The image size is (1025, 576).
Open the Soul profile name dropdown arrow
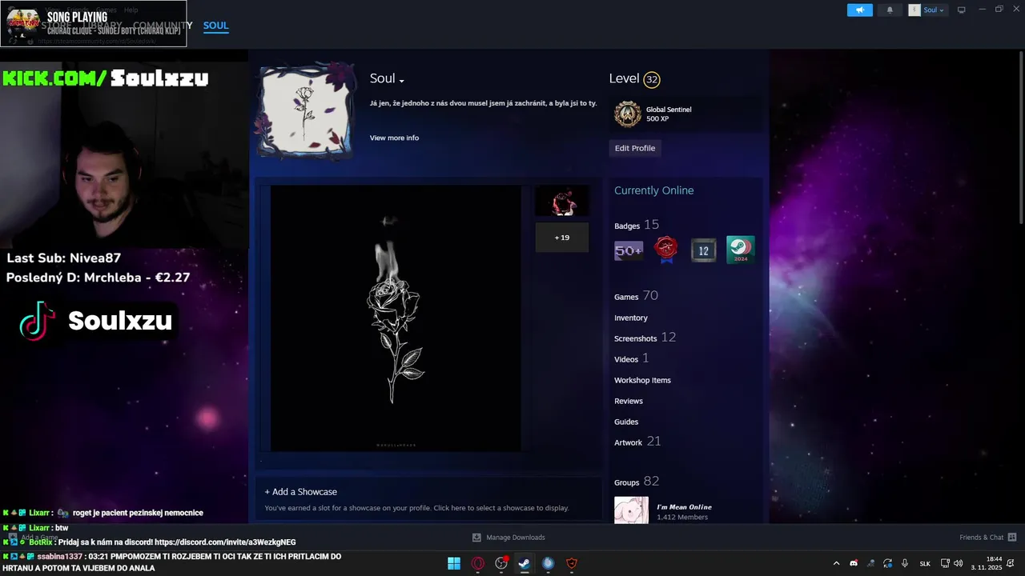(x=402, y=81)
